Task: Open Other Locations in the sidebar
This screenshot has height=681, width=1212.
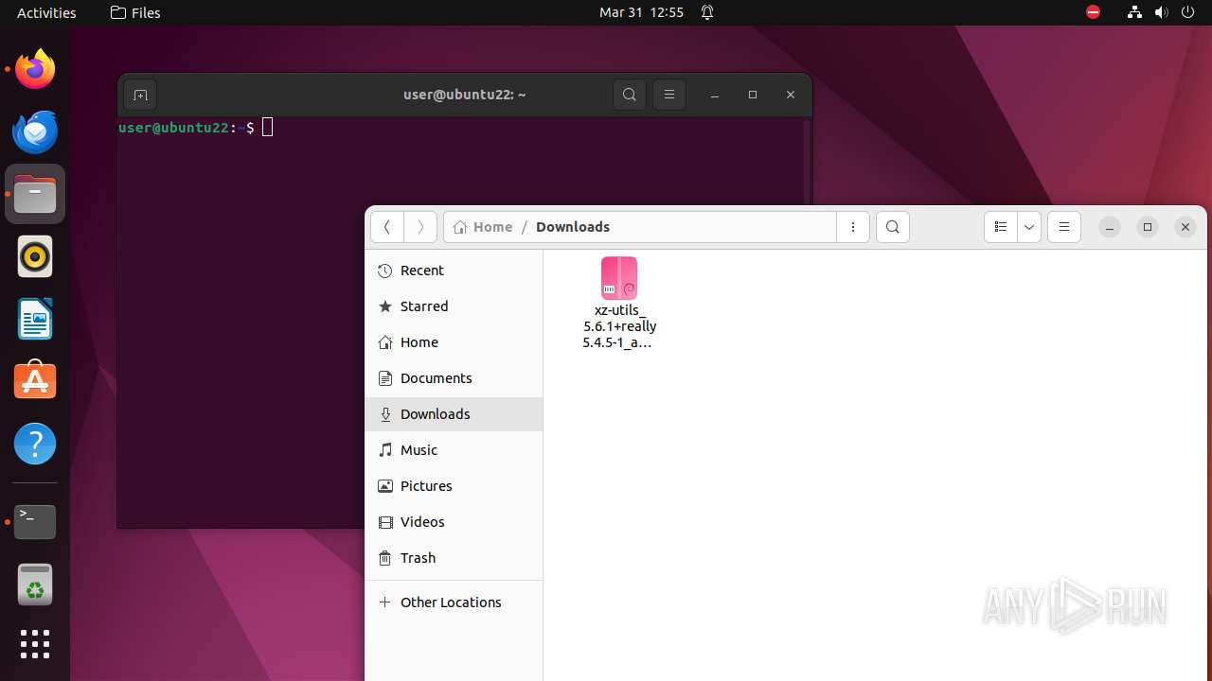Action: [x=454, y=602]
